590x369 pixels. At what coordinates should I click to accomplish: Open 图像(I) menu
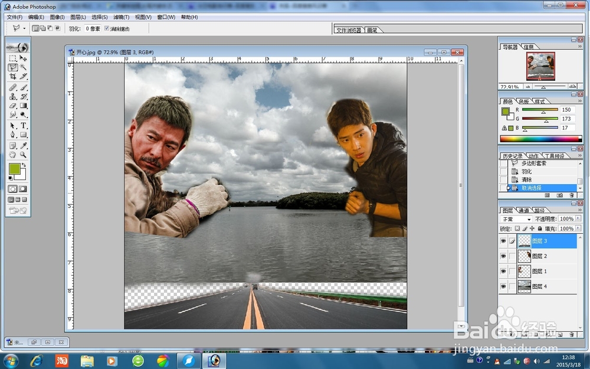coord(57,17)
